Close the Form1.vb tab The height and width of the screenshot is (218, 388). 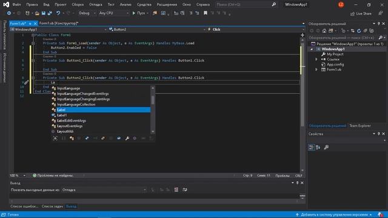tap(35, 24)
